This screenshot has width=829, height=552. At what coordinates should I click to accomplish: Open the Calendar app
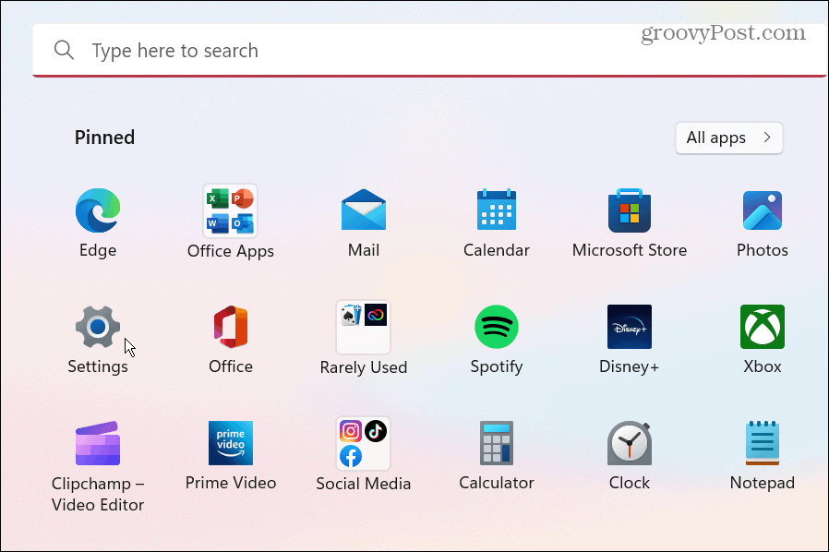(497, 210)
